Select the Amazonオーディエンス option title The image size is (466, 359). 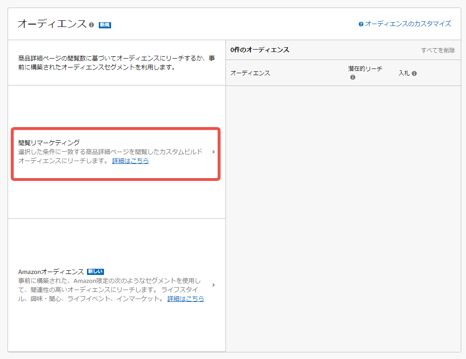[51, 272]
